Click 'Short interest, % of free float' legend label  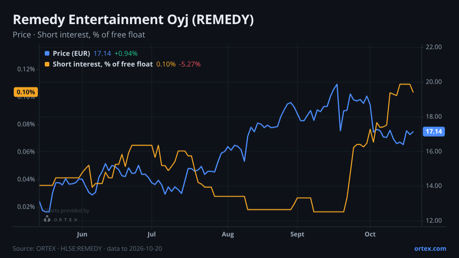[x=103, y=64]
